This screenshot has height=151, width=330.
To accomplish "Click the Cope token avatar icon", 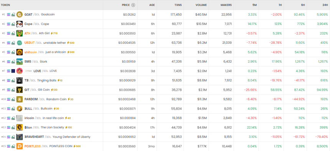I will pos(19,24).
